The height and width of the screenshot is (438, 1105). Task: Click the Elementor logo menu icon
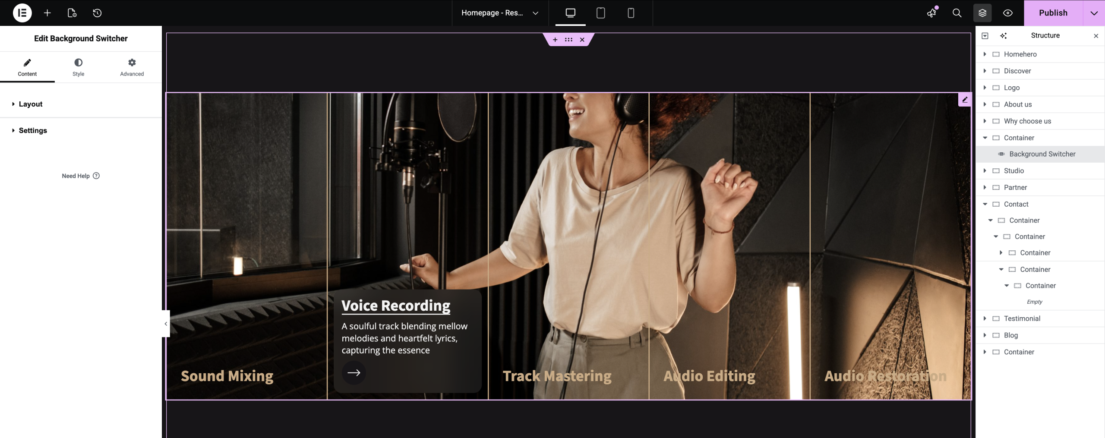(x=22, y=13)
